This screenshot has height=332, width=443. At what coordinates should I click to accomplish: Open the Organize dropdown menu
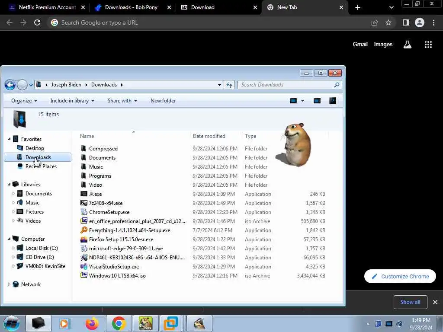(x=24, y=101)
